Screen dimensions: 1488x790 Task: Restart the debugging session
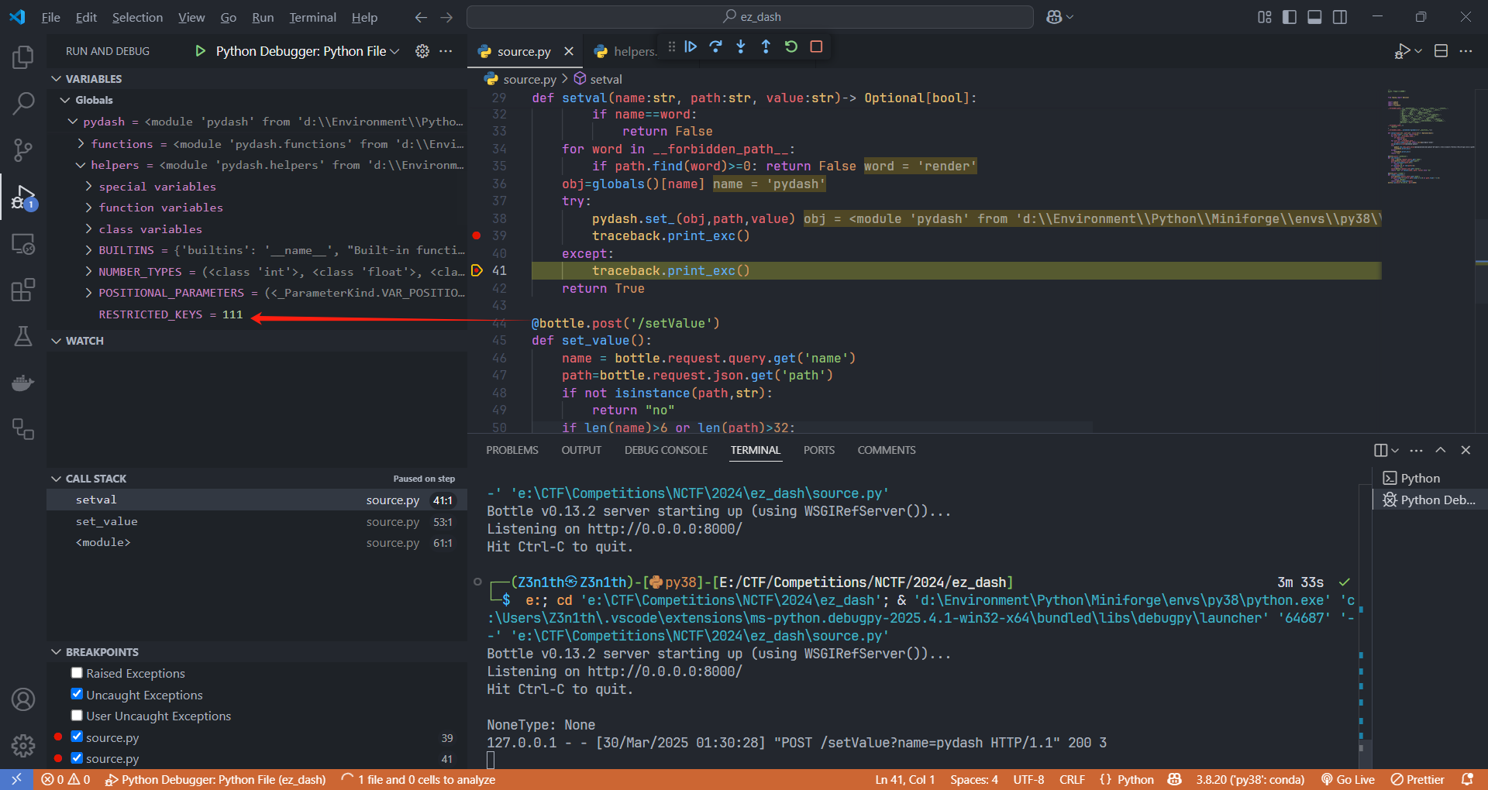point(791,47)
